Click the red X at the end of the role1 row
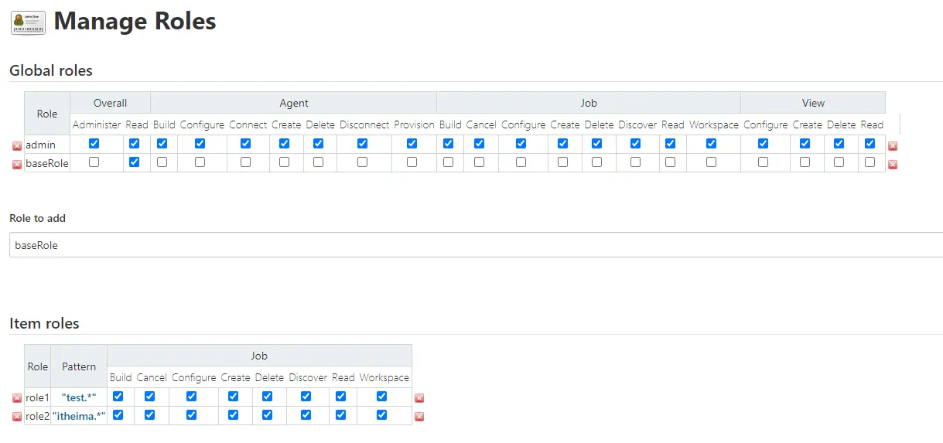Viewport: 943px width, 443px height. point(419,398)
